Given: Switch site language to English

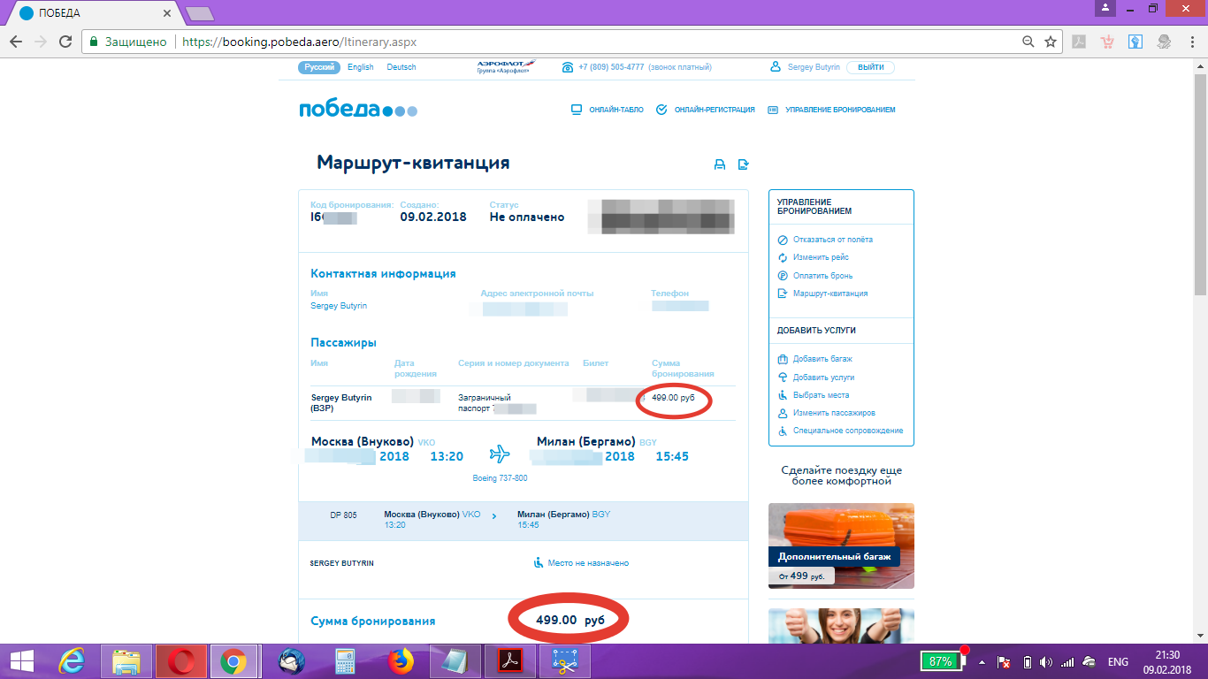Looking at the screenshot, I should pyautogui.click(x=360, y=67).
